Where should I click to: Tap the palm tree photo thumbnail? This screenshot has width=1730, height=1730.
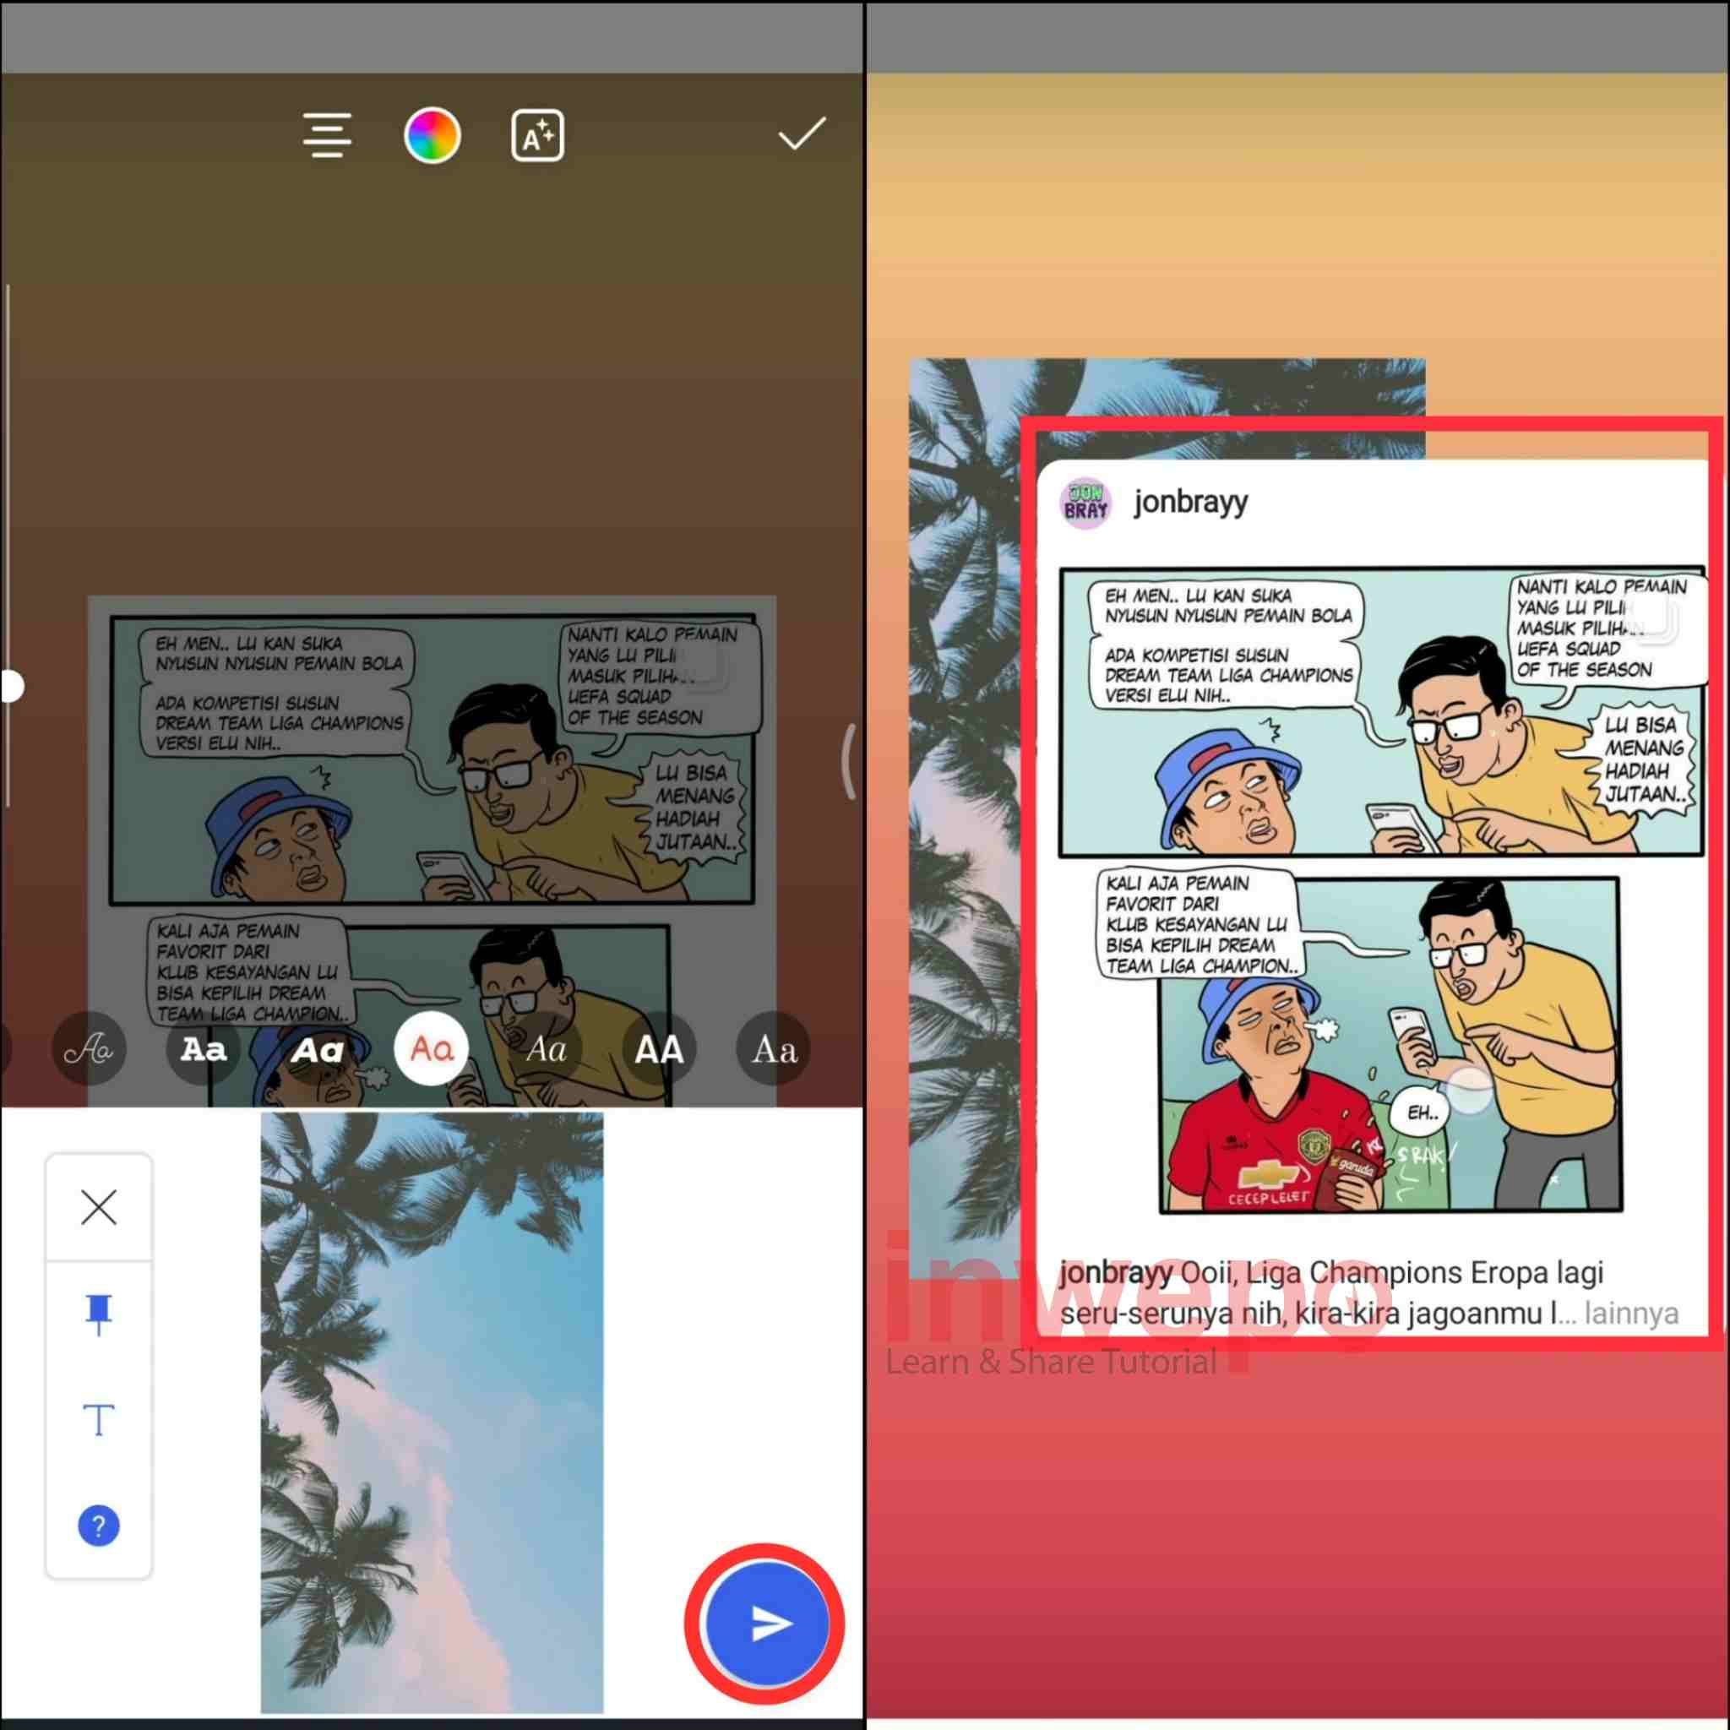pos(432,1411)
